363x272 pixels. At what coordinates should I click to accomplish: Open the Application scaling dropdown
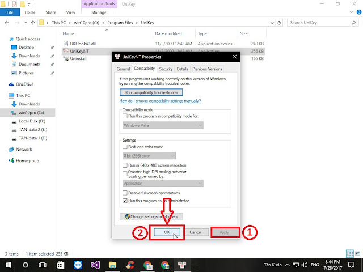coord(163,184)
